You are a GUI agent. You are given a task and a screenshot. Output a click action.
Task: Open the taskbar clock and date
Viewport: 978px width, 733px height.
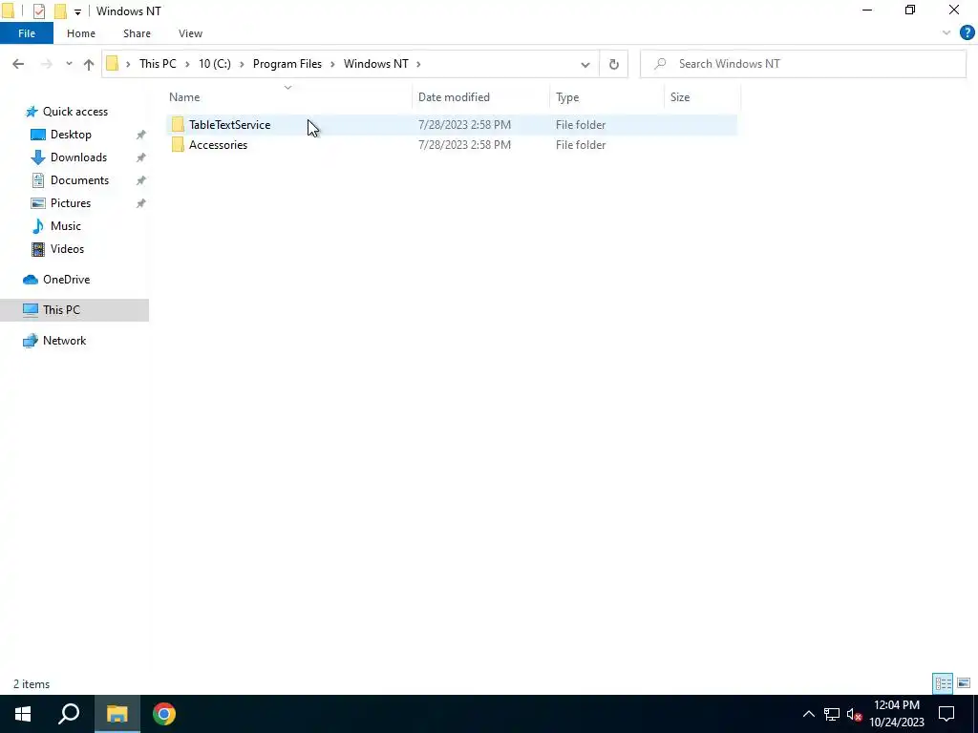pyautogui.click(x=896, y=714)
